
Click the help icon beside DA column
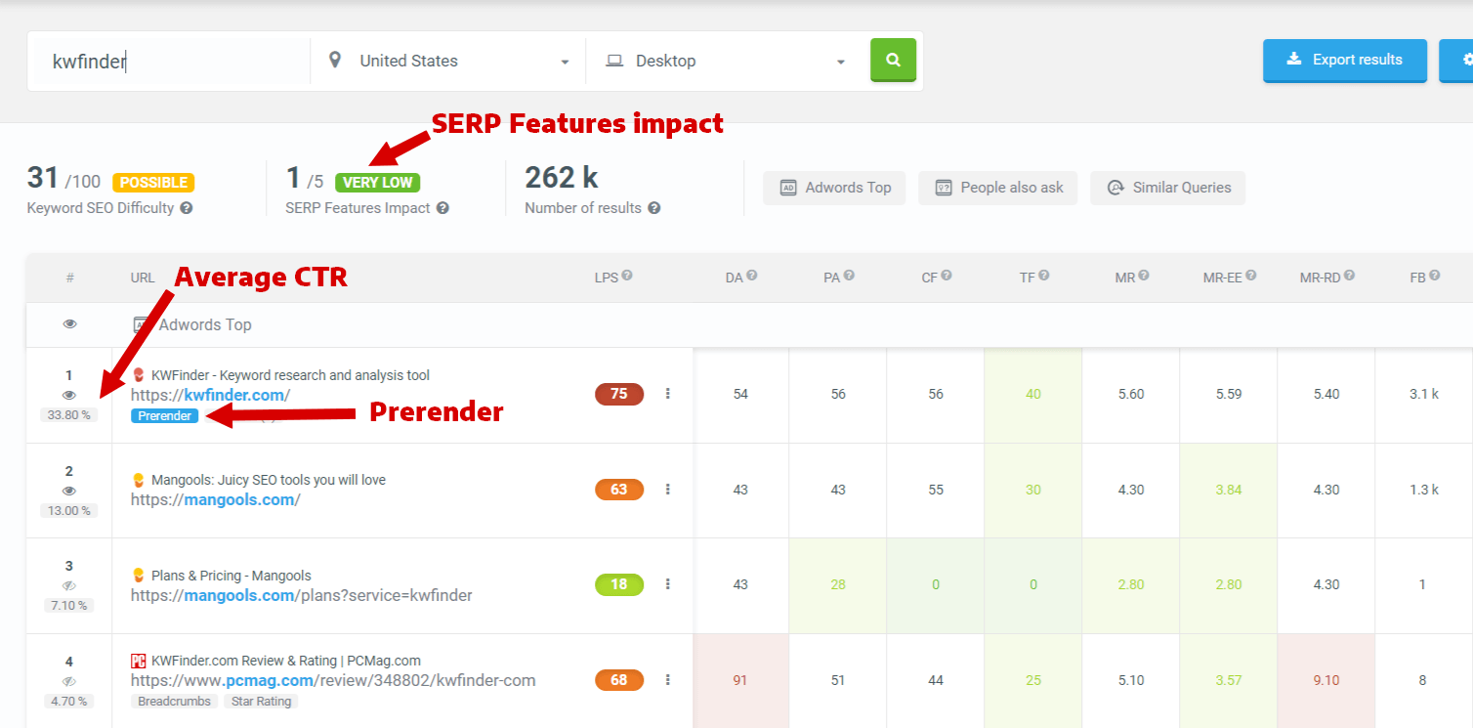click(752, 277)
